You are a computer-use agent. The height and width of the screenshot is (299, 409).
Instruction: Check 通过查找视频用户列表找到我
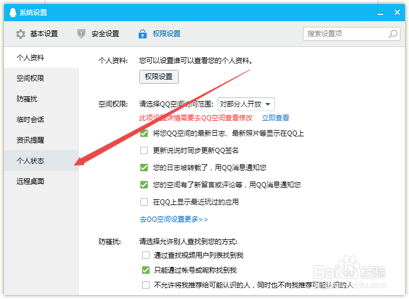tap(146, 255)
